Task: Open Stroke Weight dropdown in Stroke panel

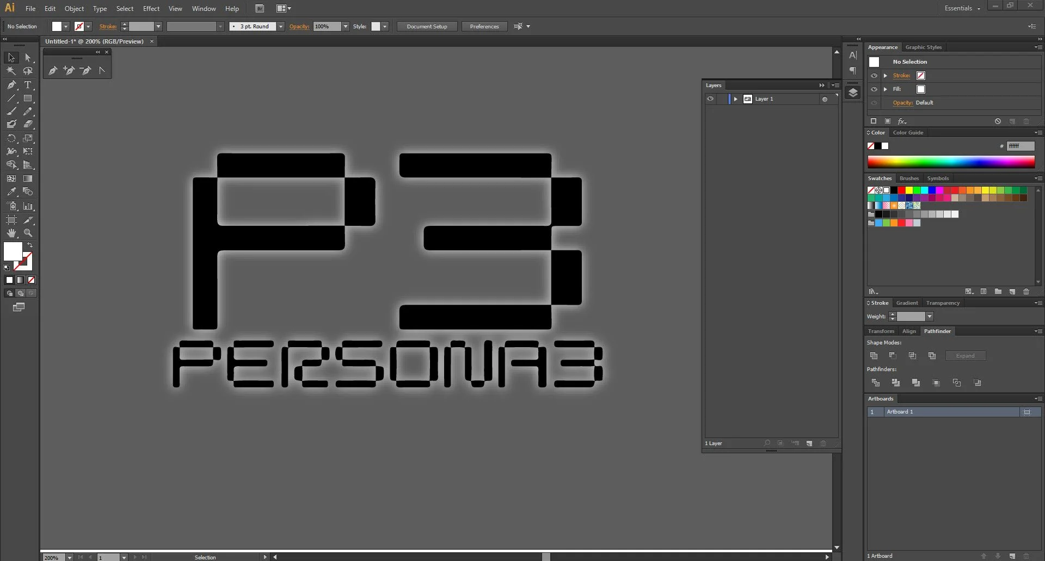Action: click(930, 317)
